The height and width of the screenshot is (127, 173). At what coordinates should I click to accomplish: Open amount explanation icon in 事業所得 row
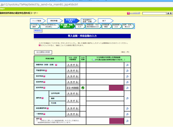pyautogui.click(x=127, y=65)
